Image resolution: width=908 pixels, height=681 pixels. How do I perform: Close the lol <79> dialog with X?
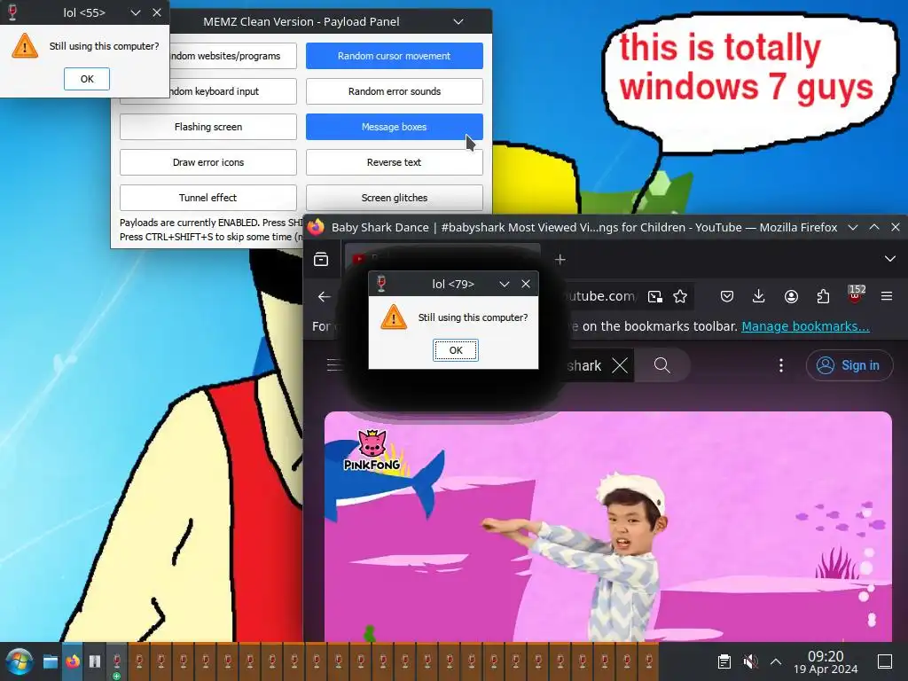click(526, 284)
